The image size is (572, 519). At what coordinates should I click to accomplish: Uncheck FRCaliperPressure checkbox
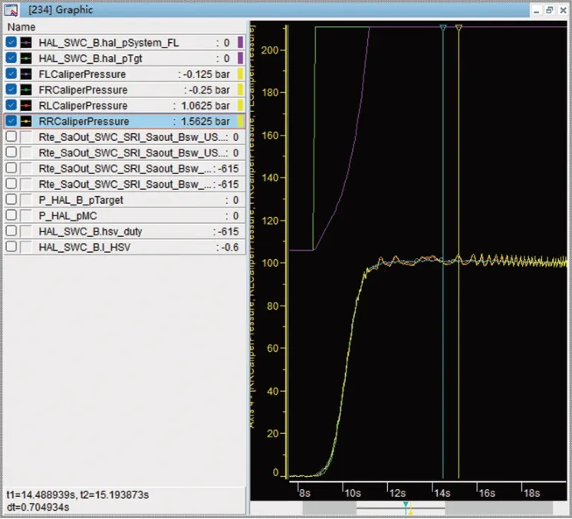[x=12, y=90]
